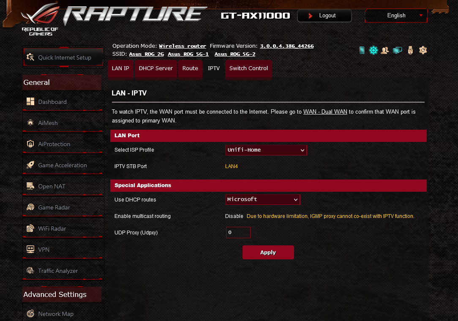Click the Logout button
The width and height of the screenshot is (458, 321).
(324, 16)
